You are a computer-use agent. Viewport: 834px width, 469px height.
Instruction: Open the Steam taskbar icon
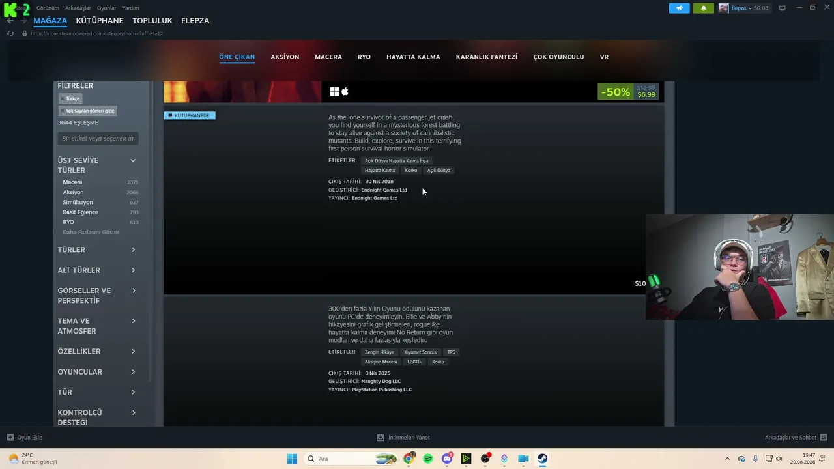click(542, 459)
